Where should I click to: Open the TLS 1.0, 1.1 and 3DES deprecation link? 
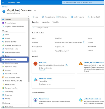pos(94,63)
